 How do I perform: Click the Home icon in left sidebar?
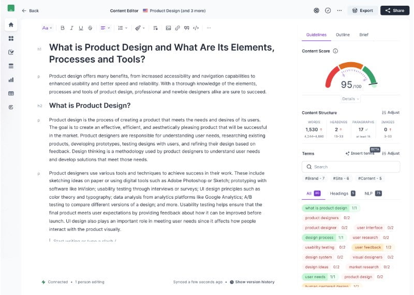pos(11,24)
